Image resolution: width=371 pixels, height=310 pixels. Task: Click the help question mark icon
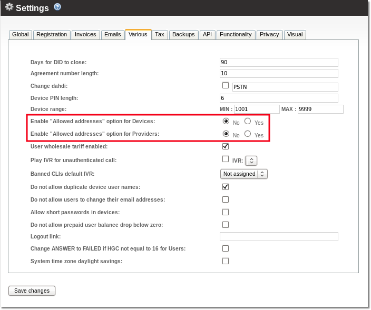click(57, 7)
